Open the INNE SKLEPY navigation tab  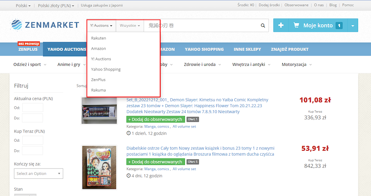click(247, 49)
